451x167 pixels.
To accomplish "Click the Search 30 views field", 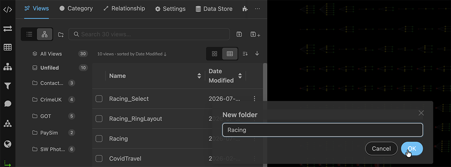I will coord(149,34).
